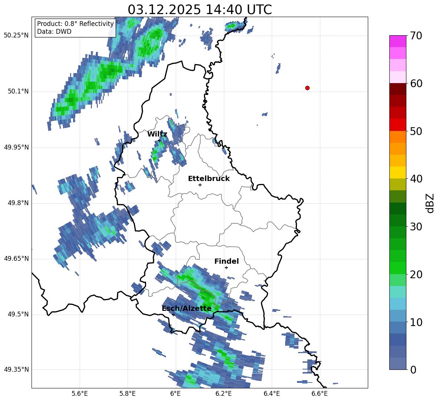The width and height of the screenshot is (439, 401).
Task: Click the 30 value on colorbar
Action: 416,227
